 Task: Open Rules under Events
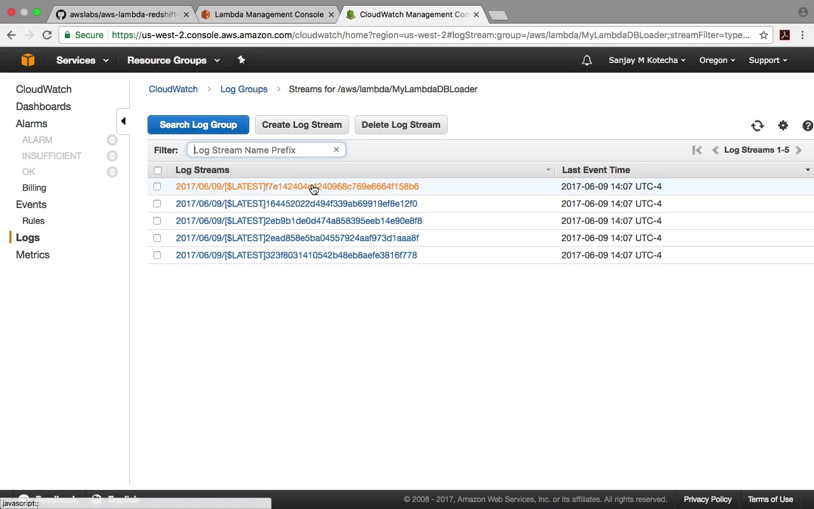[x=33, y=221]
